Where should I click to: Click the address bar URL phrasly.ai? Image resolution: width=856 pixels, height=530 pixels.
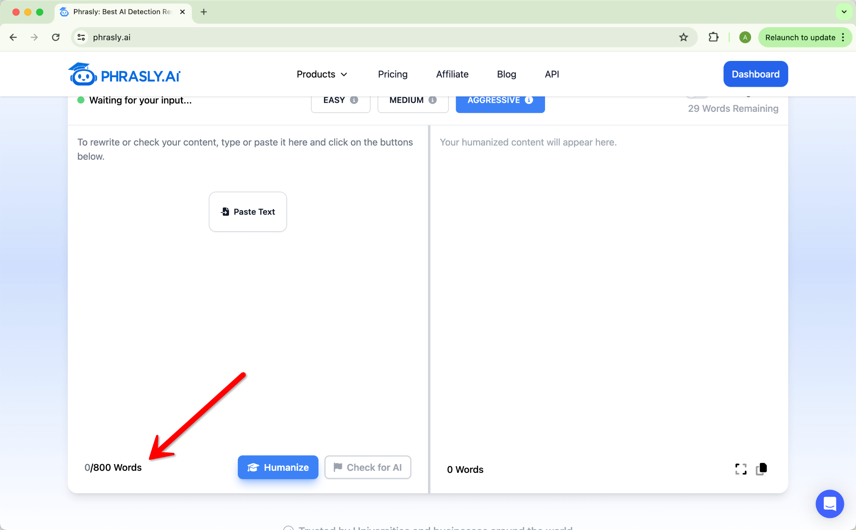112,38
